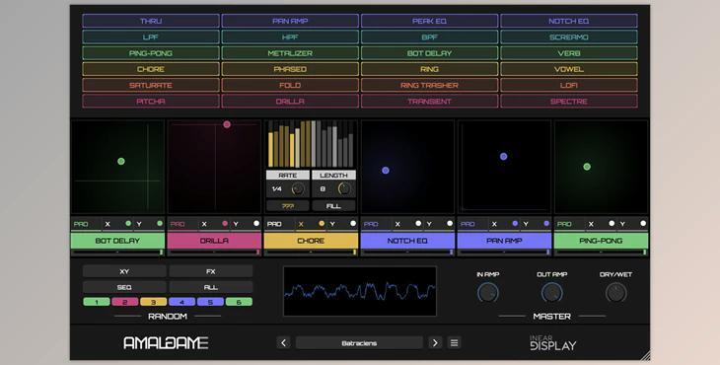Select BPF in the effect grid
The image size is (720, 365).
[x=429, y=37]
